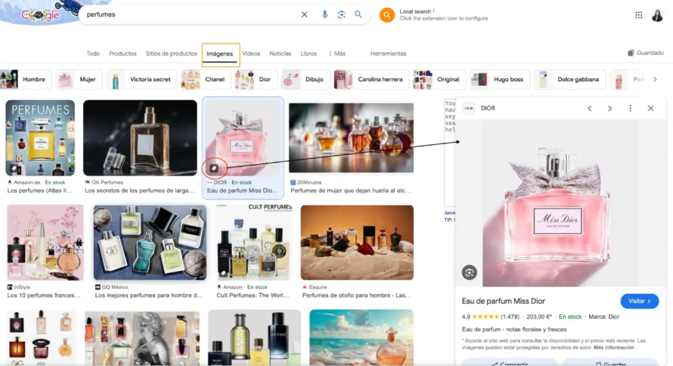Click 'Cult Perfumes: The Worl...' title link
The image size is (673, 366).
(253, 295)
